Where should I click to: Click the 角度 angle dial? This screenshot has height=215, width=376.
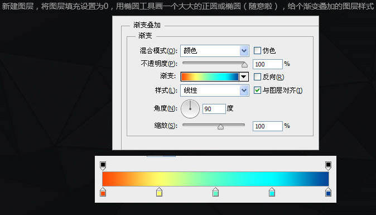[190, 109]
